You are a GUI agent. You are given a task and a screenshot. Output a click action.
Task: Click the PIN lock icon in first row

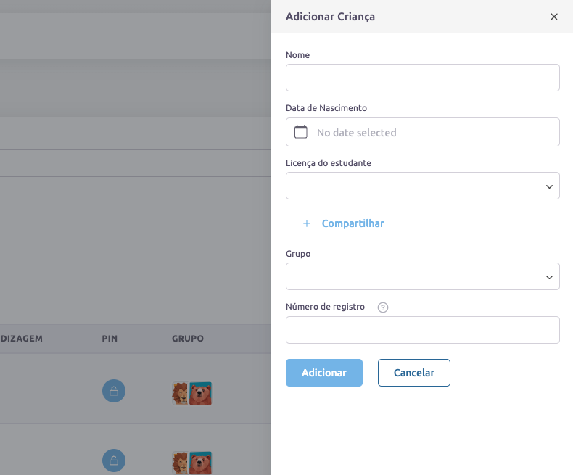point(114,392)
